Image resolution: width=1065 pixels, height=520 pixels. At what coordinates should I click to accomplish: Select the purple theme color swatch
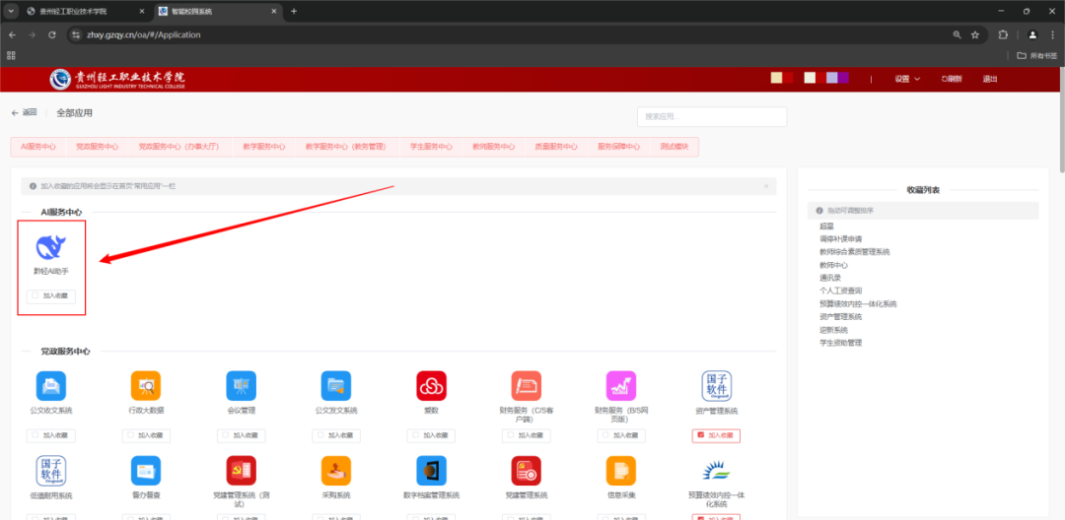[x=843, y=78]
